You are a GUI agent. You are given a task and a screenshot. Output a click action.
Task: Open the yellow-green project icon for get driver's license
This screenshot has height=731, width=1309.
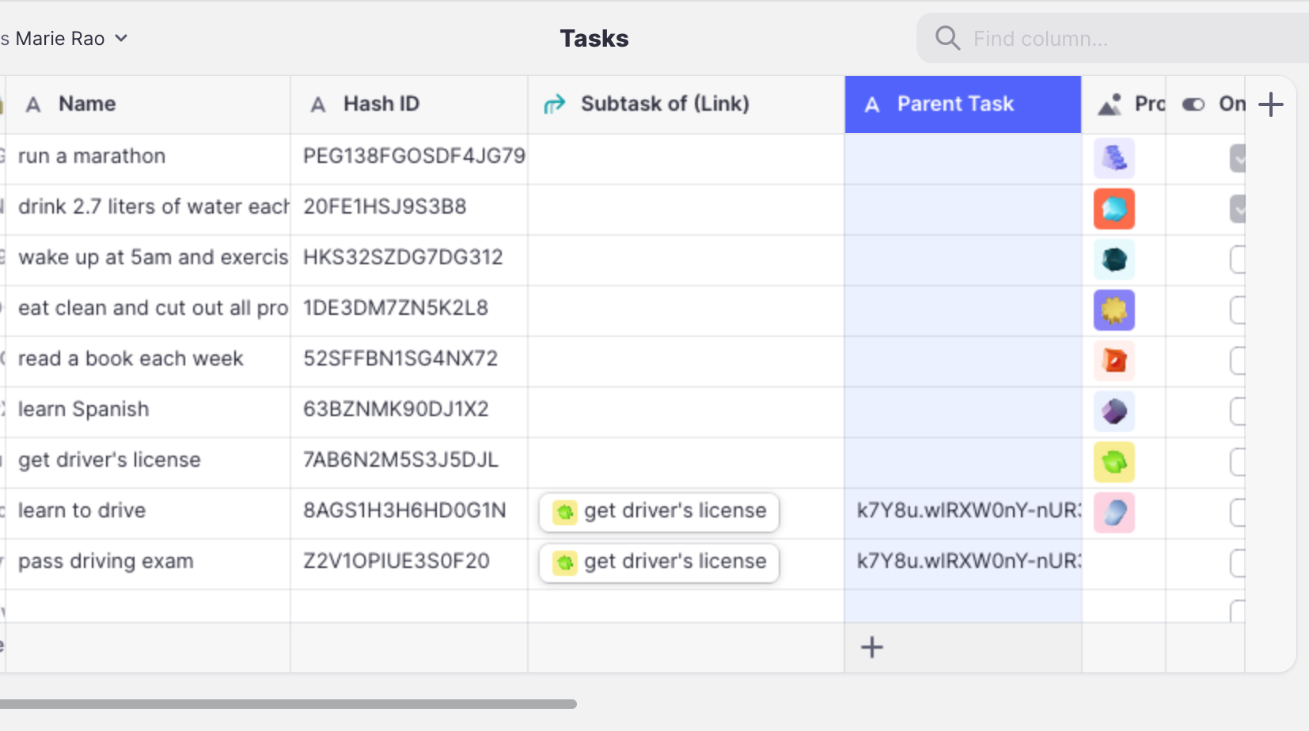point(1114,462)
